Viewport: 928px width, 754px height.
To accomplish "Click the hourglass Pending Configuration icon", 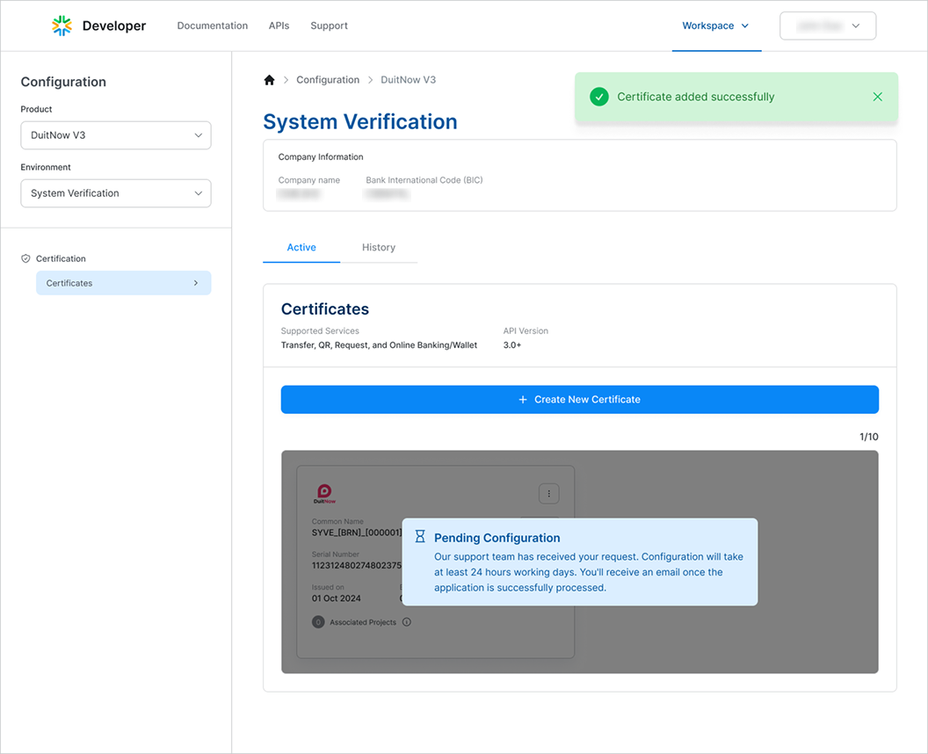I will (x=420, y=537).
